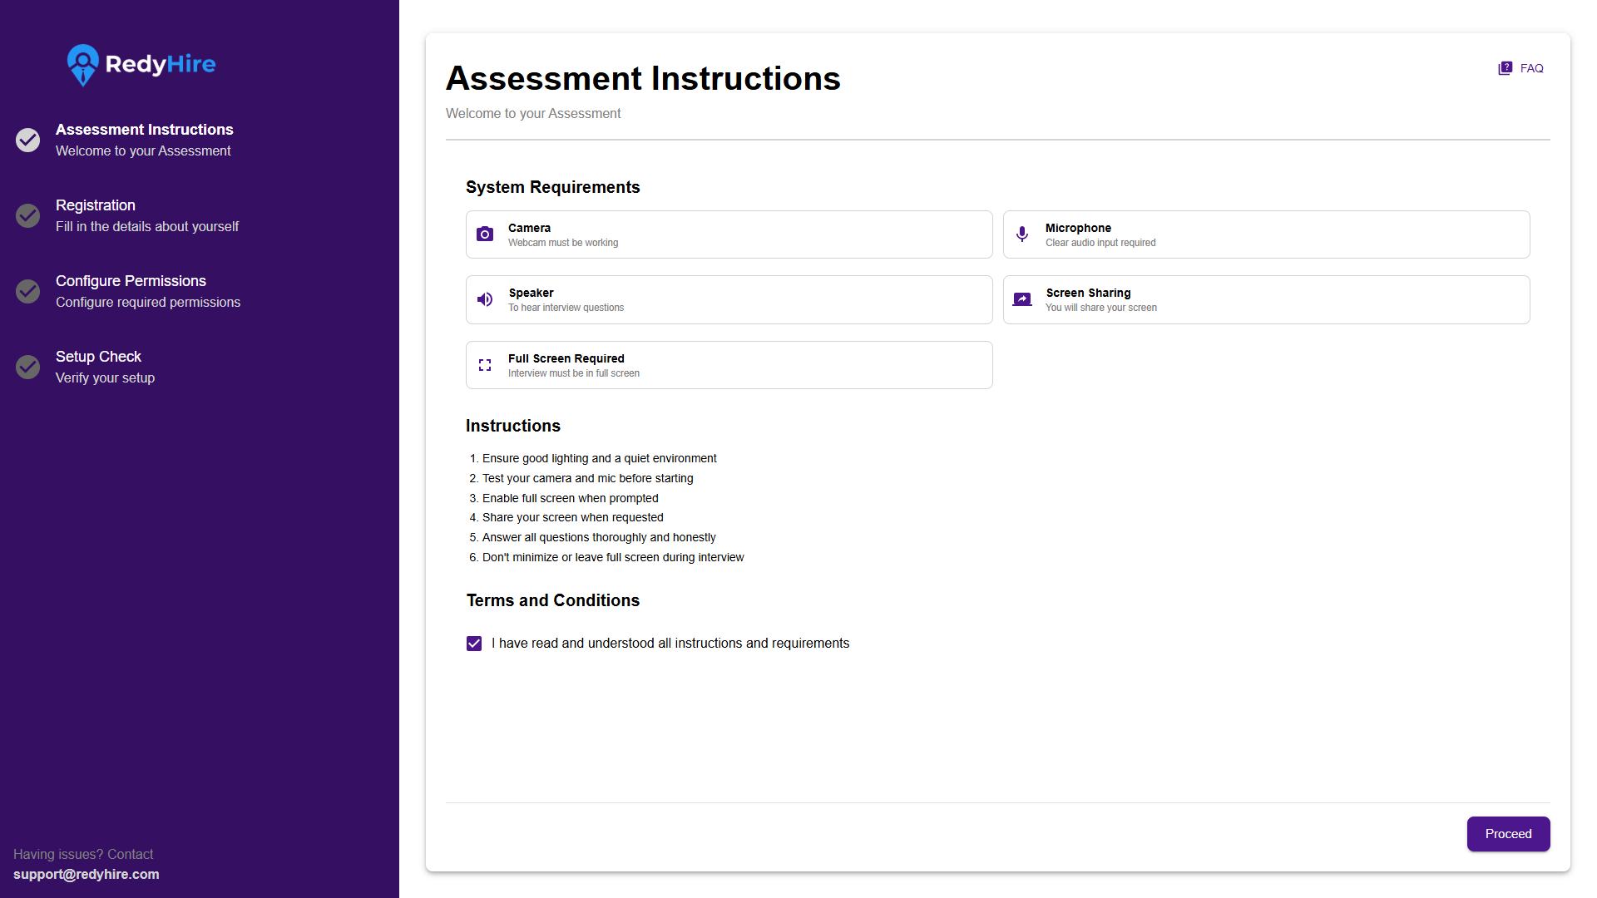1597x898 pixels.
Task: Click 'Share your screen when requested' instruction
Action: [x=573, y=517]
